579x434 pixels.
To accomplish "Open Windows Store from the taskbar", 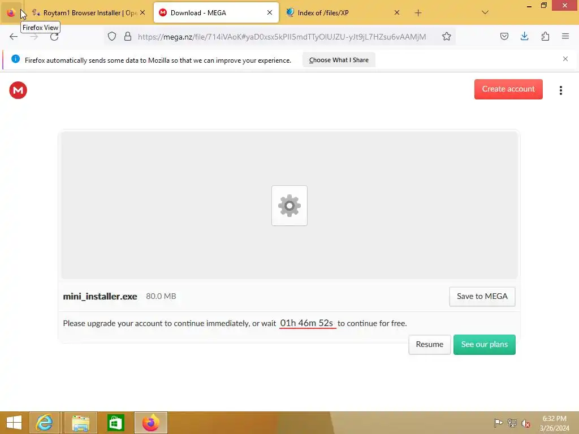I will coord(115,423).
